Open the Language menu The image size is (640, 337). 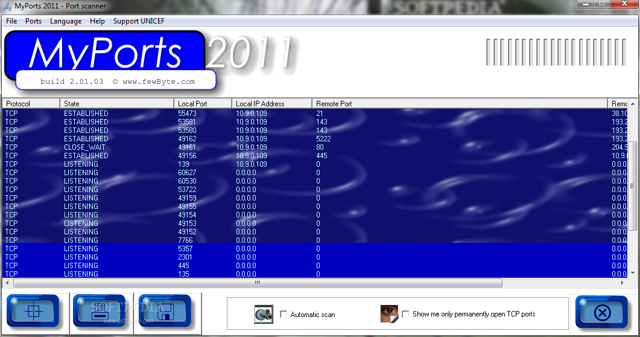click(66, 21)
